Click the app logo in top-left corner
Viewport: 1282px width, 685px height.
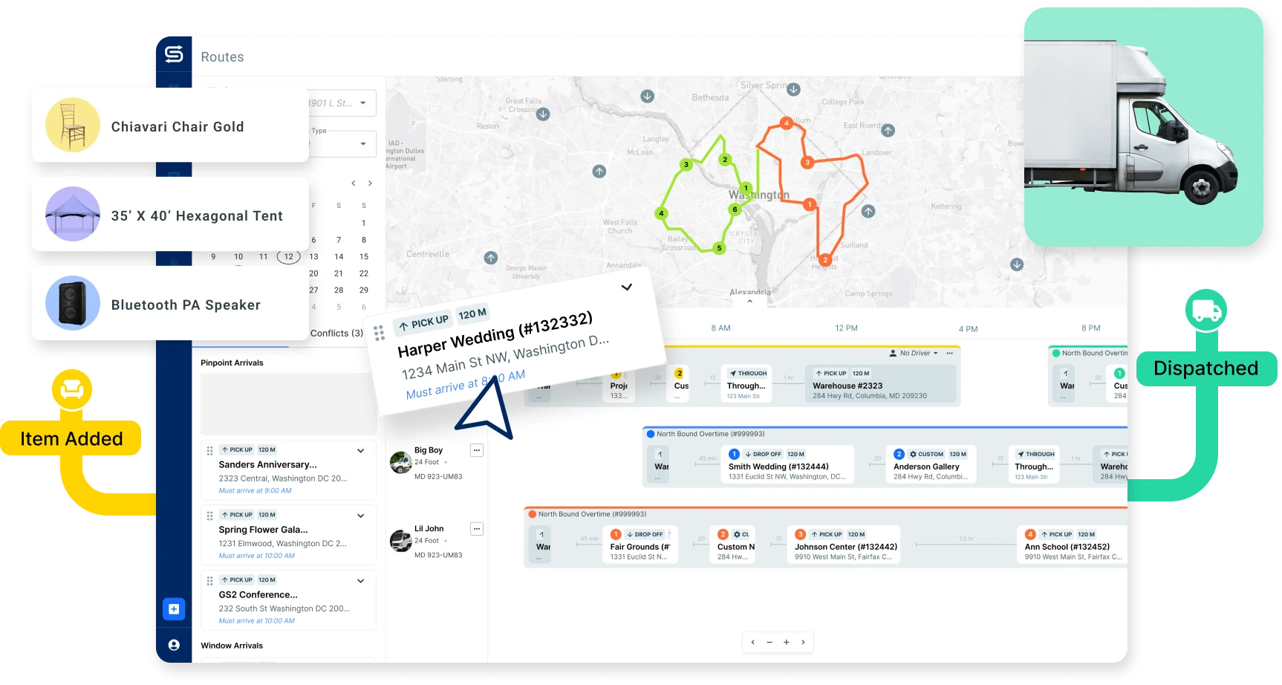point(174,54)
